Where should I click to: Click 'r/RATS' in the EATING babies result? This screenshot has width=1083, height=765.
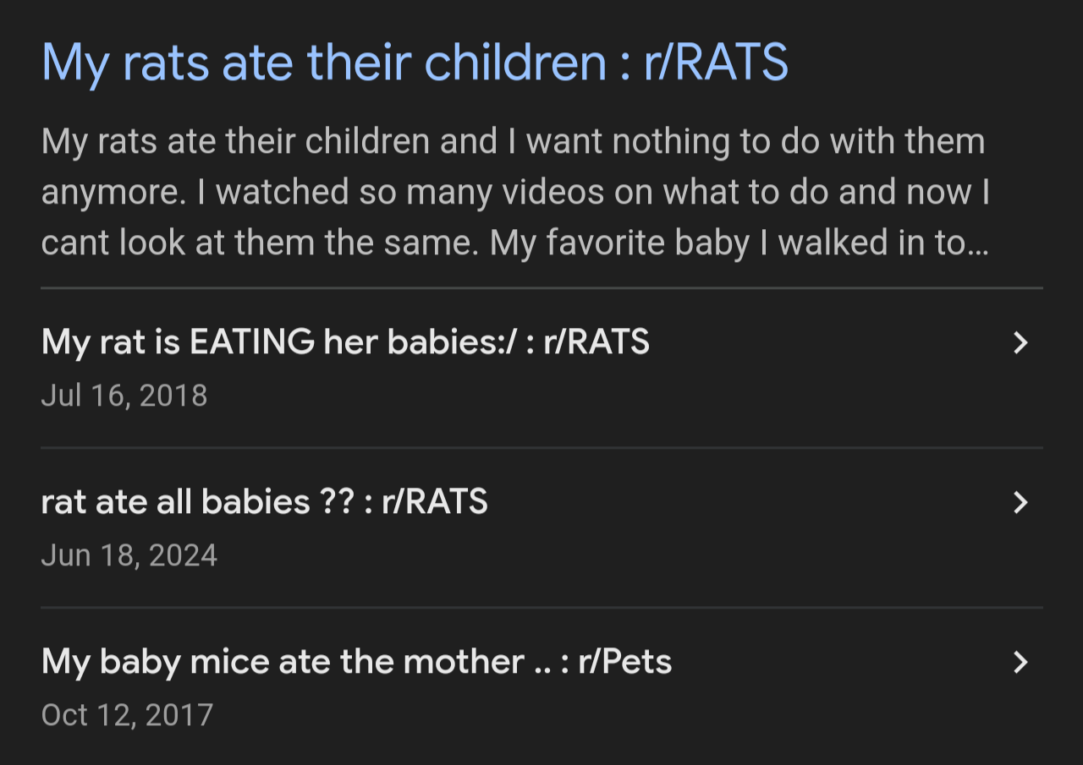597,342
